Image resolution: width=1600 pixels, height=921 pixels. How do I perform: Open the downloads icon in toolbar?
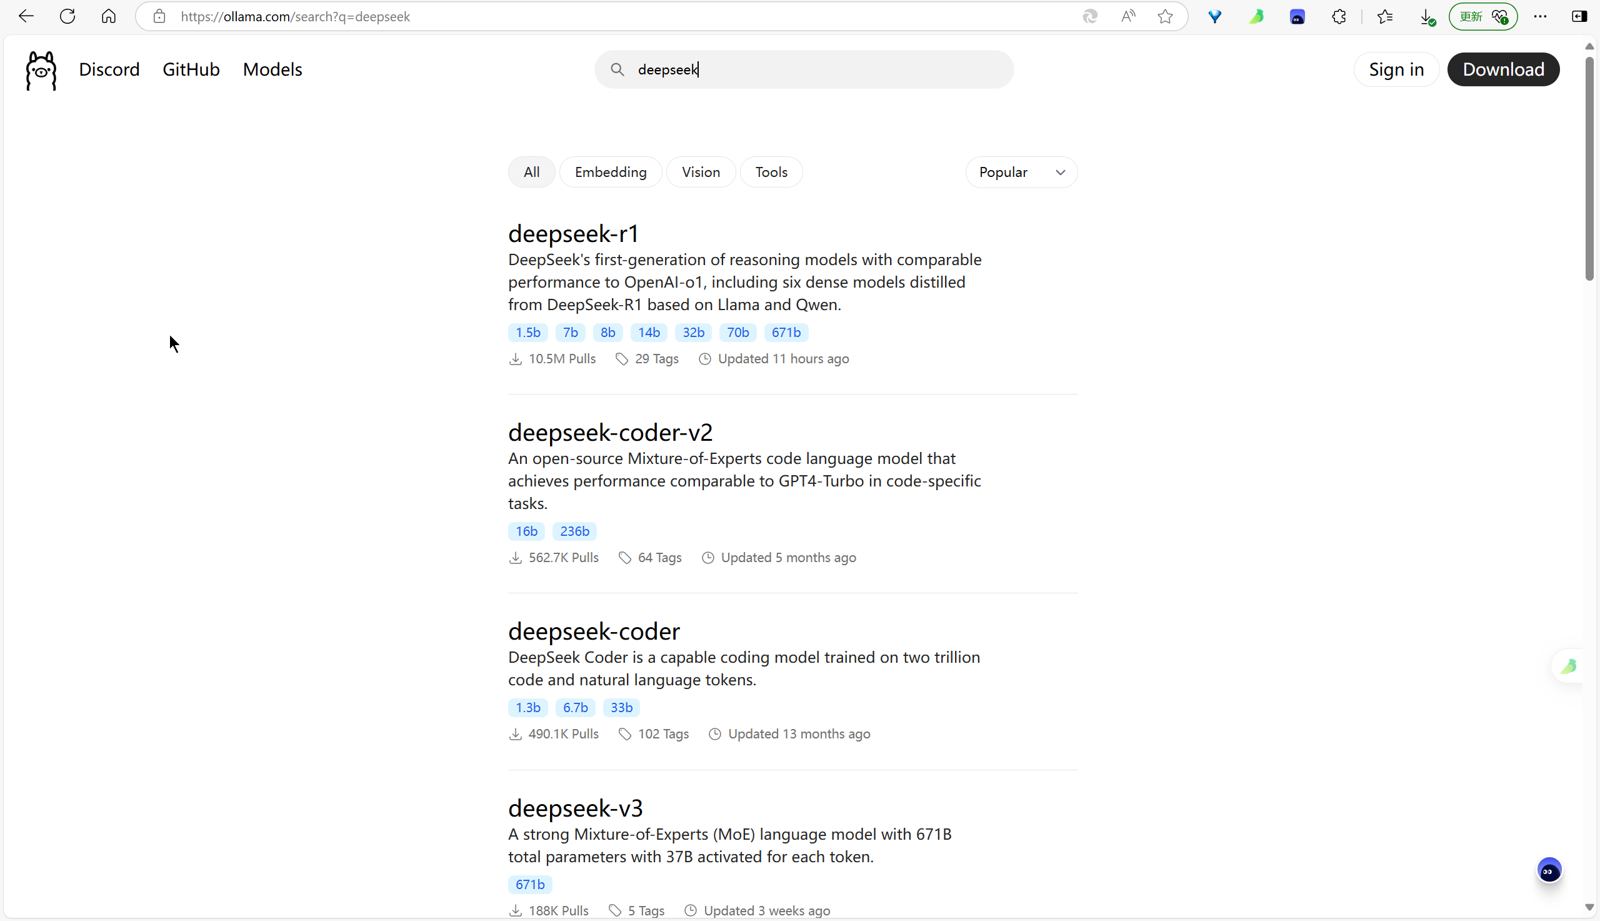coord(1426,18)
